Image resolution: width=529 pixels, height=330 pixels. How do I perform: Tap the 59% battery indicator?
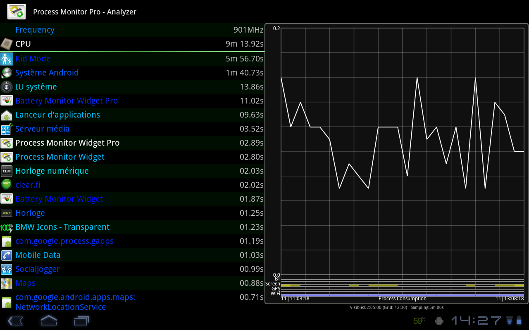click(419, 321)
